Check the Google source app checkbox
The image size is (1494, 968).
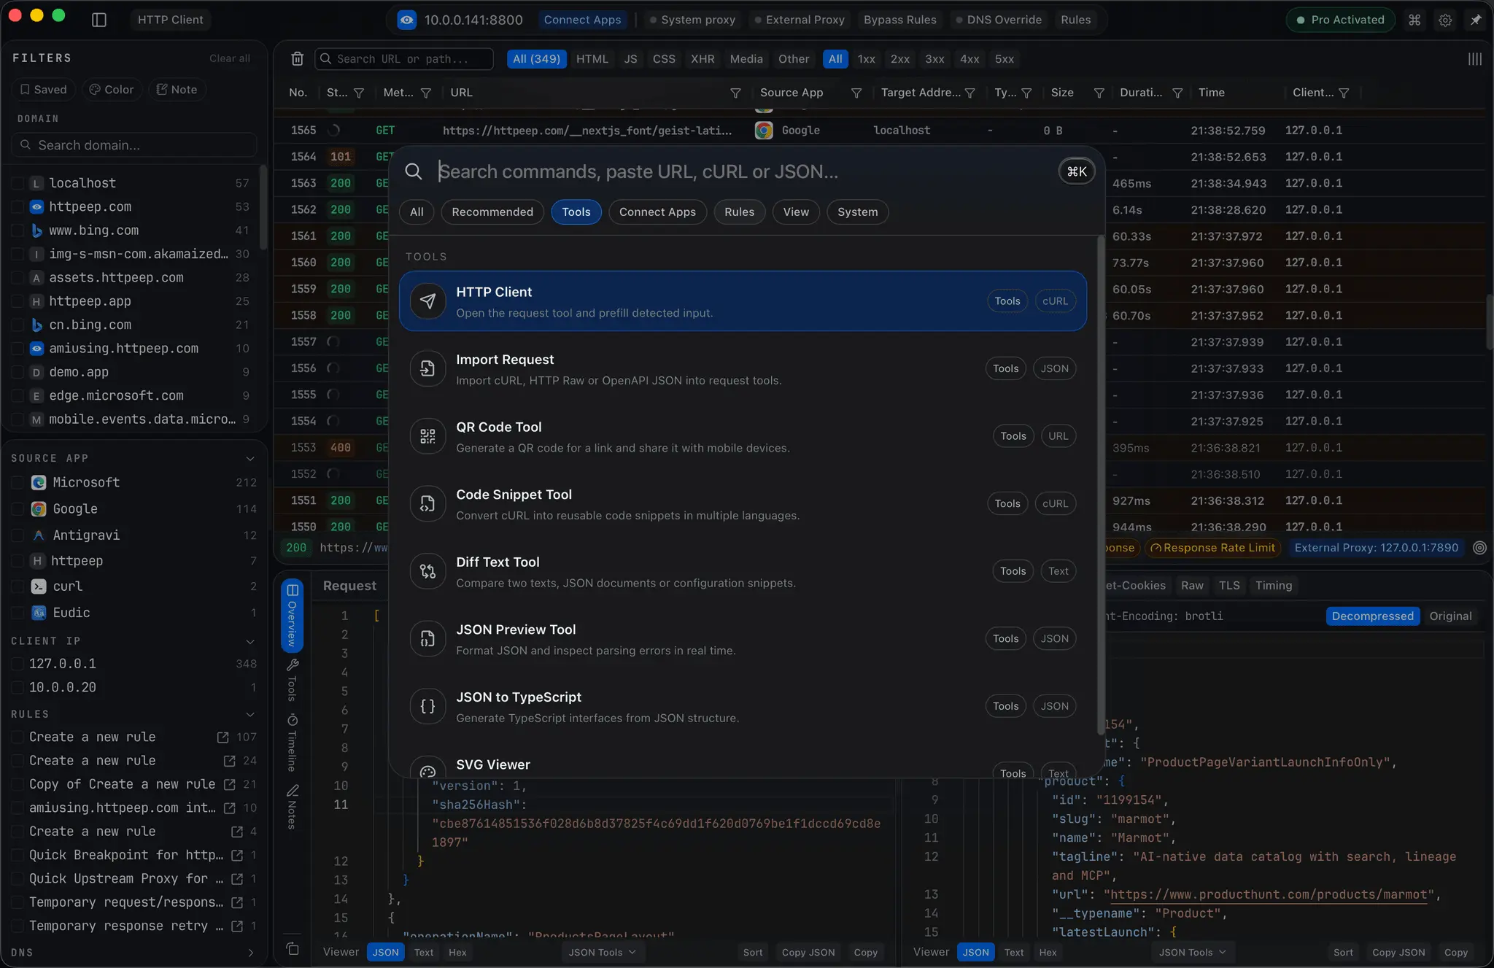[x=18, y=508]
